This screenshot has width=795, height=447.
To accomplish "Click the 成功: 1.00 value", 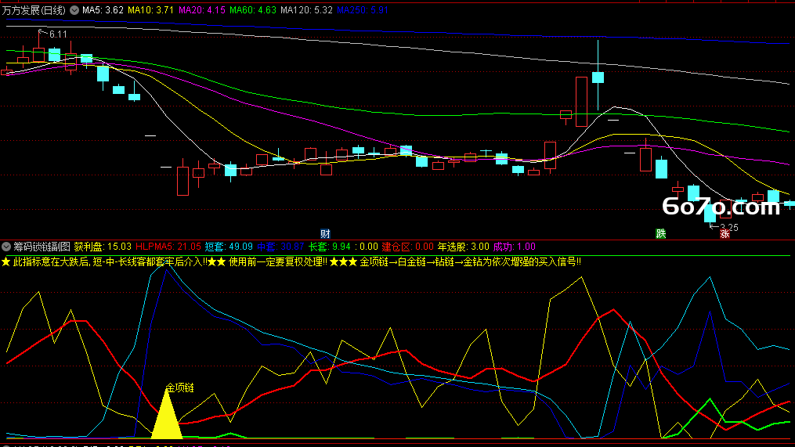I will pyautogui.click(x=514, y=247).
